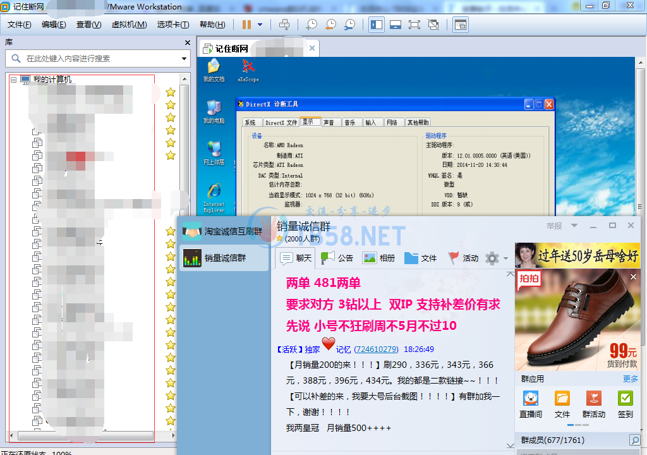Click the chat scroll-down arrow
This screenshot has width=647, height=455.
coord(510,446)
